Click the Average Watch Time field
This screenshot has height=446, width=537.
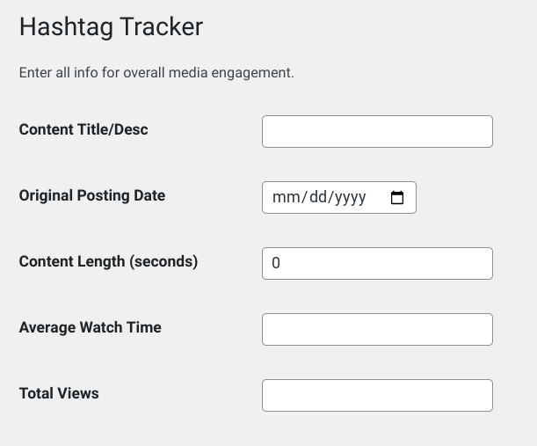click(x=377, y=330)
